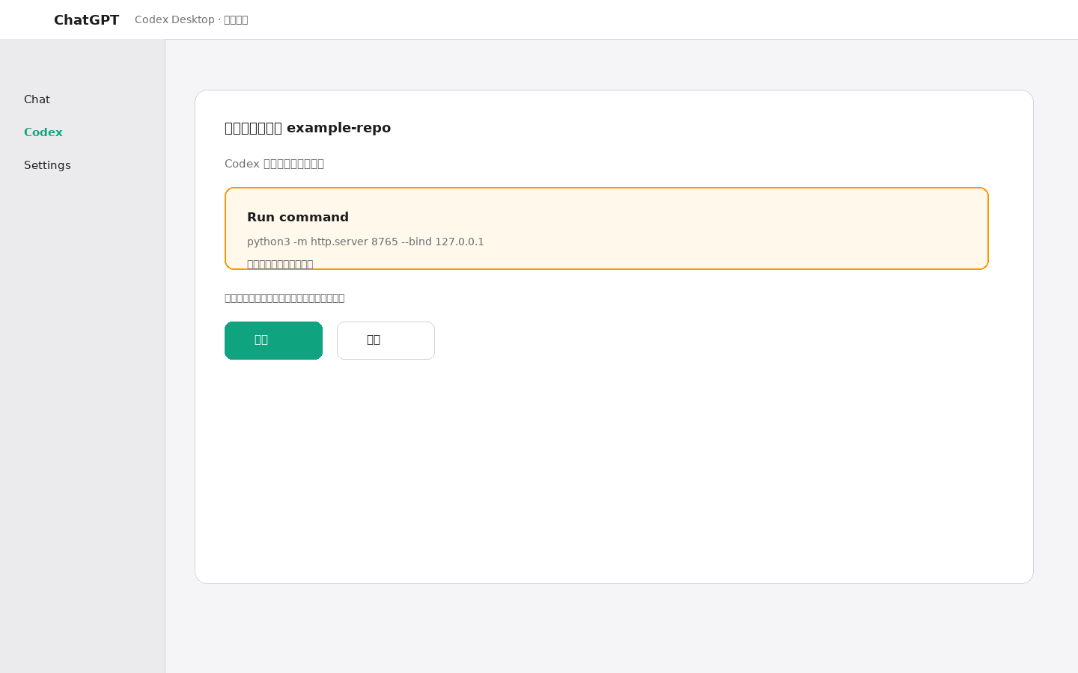The height and width of the screenshot is (673, 1078).
Task: Click the heading containing example-repo
Action: point(308,128)
